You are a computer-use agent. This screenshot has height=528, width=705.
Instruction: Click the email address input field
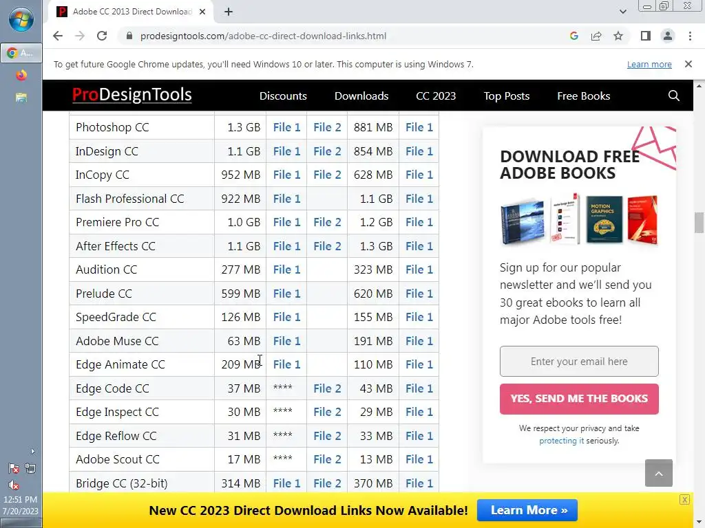[579, 361]
